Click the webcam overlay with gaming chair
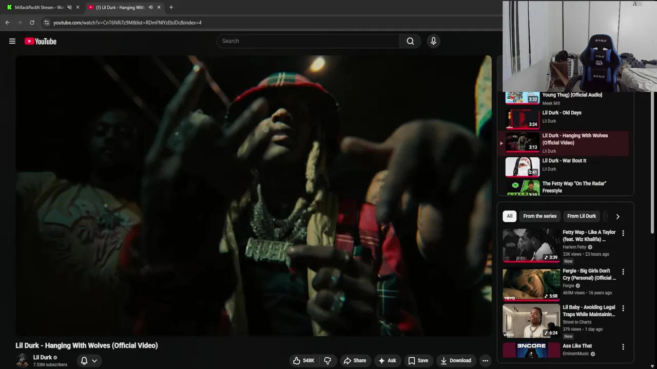The width and height of the screenshot is (657, 369). click(x=579, y=46)
